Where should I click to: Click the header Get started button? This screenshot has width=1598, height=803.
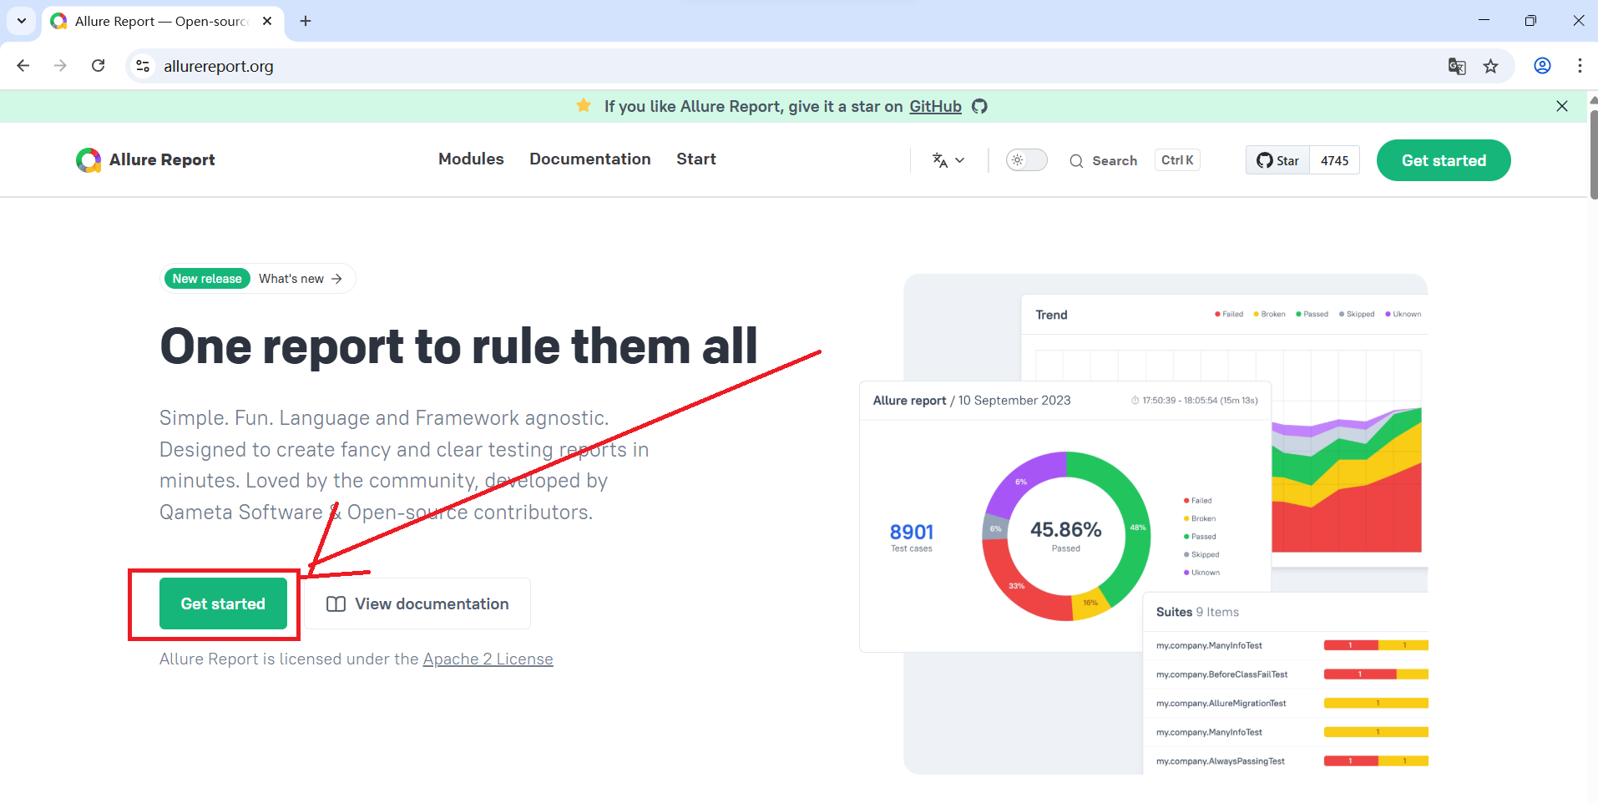pos(1444,160)
